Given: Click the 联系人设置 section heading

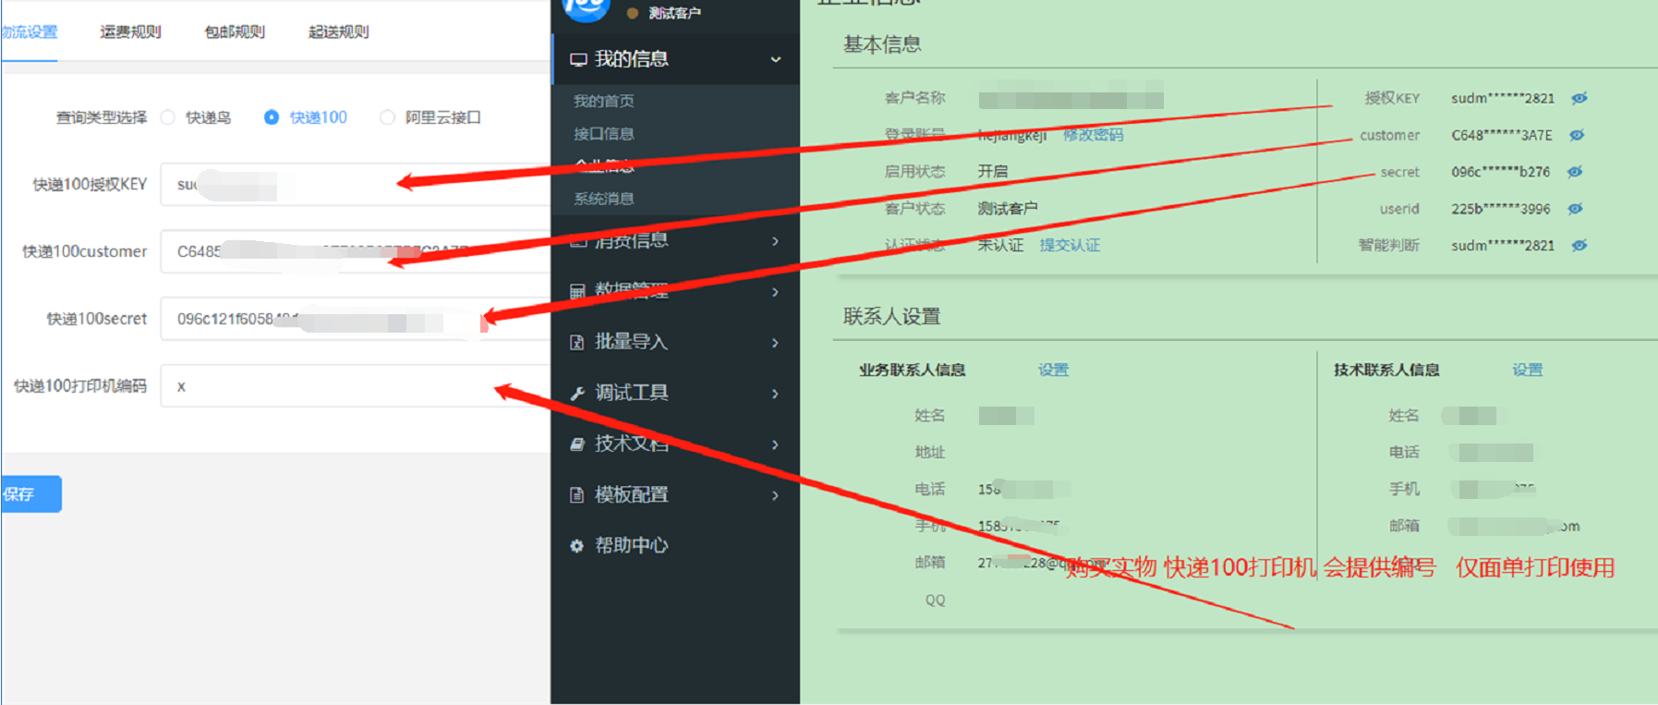Looking at the screenshot, I should [891, 317].
